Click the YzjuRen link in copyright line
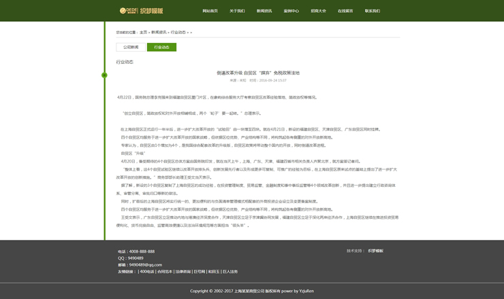The image size is (504, 299). [306, 291]
